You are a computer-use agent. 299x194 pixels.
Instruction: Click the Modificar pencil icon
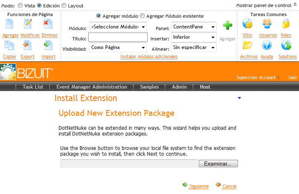29,24
